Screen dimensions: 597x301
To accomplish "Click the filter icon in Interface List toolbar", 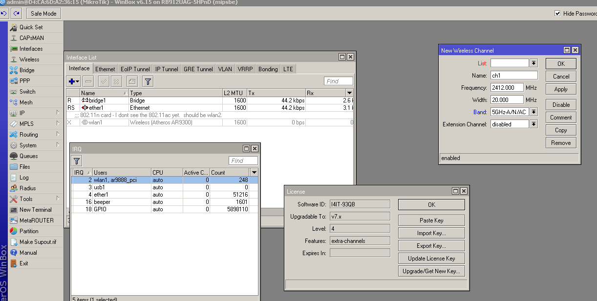I will [x=148, y=81].
